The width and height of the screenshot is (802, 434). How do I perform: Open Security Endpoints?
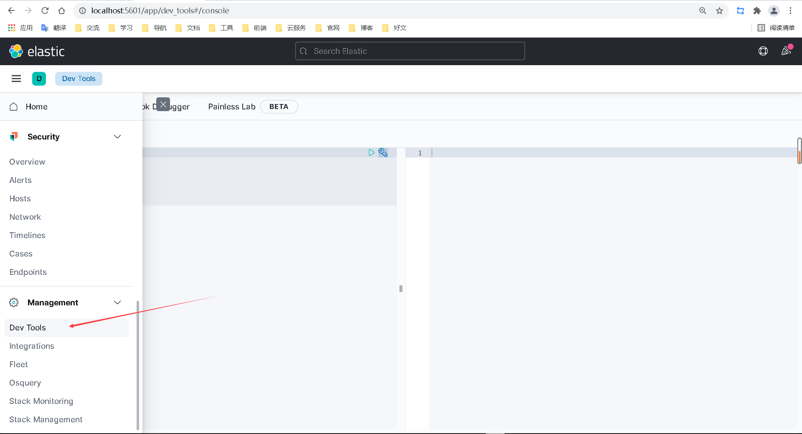(28, 272)
